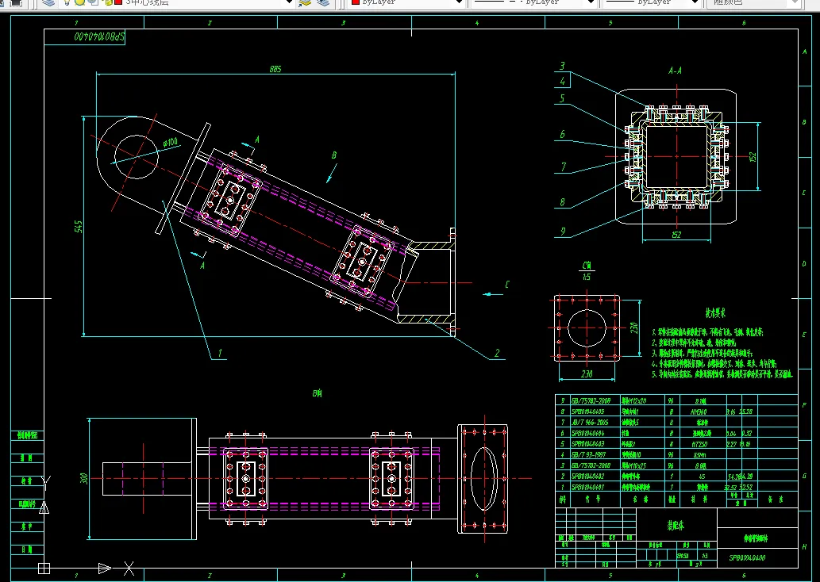
Task: Select the vertical 230 dimension on flange view
Action: pyautogui.click(x=633, y=327)
